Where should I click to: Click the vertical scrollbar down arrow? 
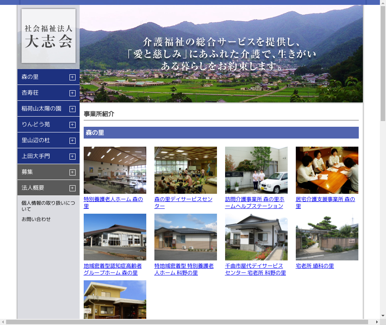click(383, 315)
